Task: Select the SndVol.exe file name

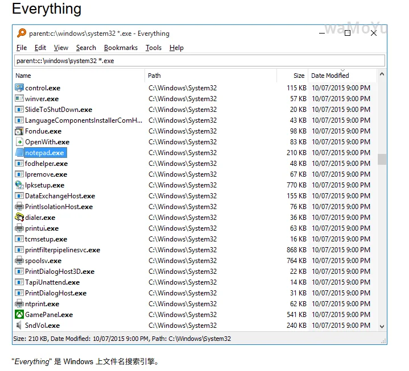Action: (43, 326)
